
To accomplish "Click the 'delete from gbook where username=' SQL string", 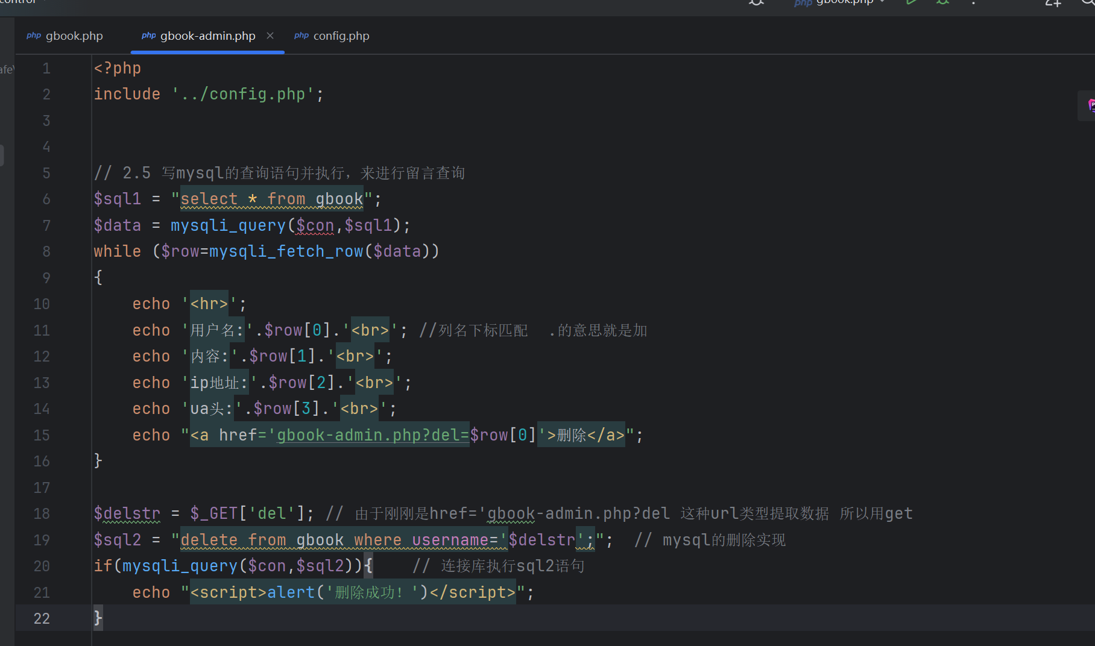I will tap(344, 540).
